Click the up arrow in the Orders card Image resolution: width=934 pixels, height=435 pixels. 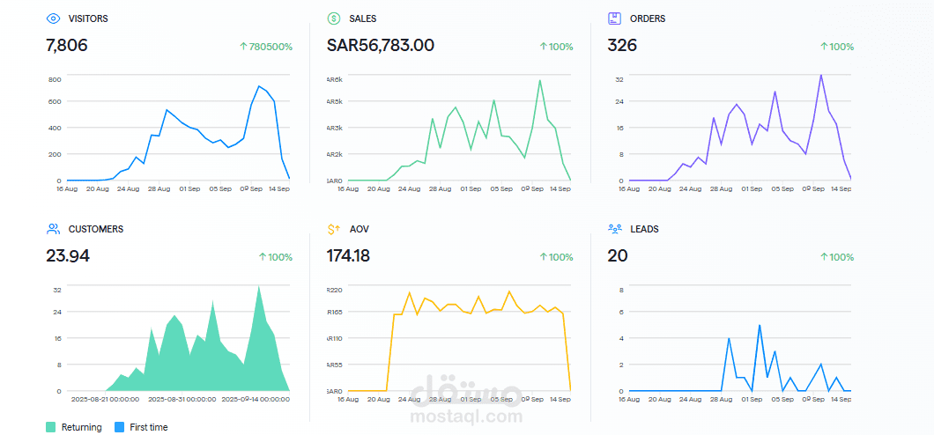click(824, 47)
